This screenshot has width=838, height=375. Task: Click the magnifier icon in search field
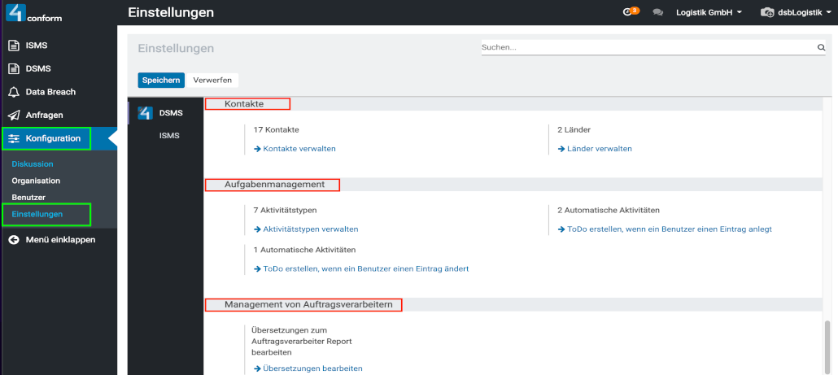point(821,48)
